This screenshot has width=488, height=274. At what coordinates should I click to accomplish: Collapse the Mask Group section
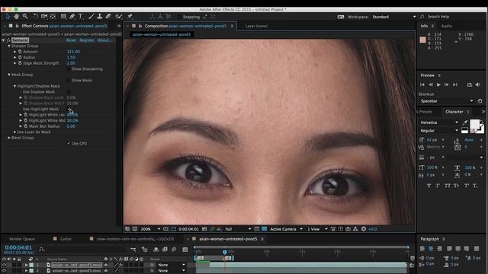pyautogui.click(x=9, y=75)
